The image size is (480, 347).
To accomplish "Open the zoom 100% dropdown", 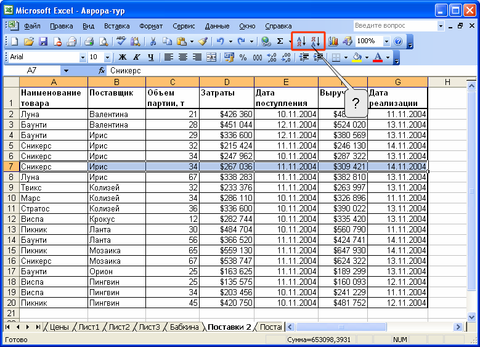I will [x=386, y=41].
